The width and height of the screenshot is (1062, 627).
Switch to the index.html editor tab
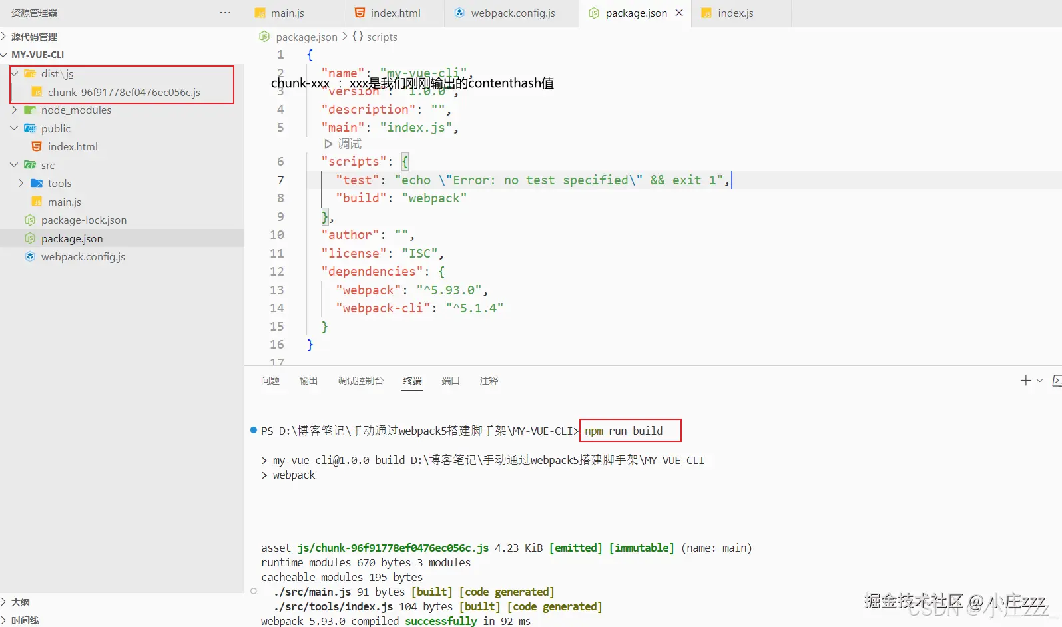(394, 13)
